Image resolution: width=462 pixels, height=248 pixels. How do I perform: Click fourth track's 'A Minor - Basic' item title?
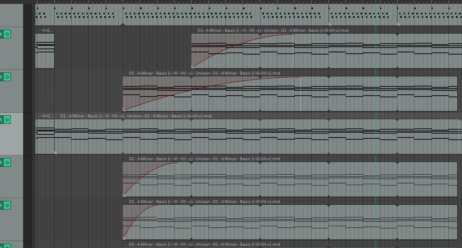[x=205, y=158]
